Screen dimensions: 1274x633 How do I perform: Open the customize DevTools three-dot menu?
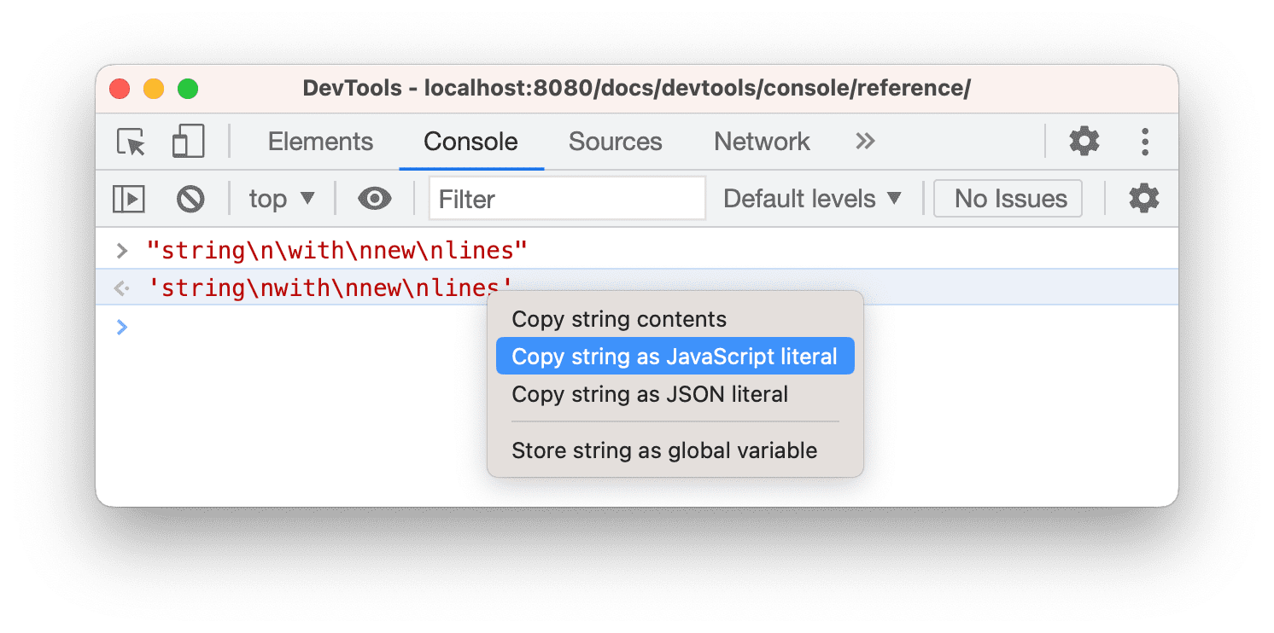(x=1144, y=142)
